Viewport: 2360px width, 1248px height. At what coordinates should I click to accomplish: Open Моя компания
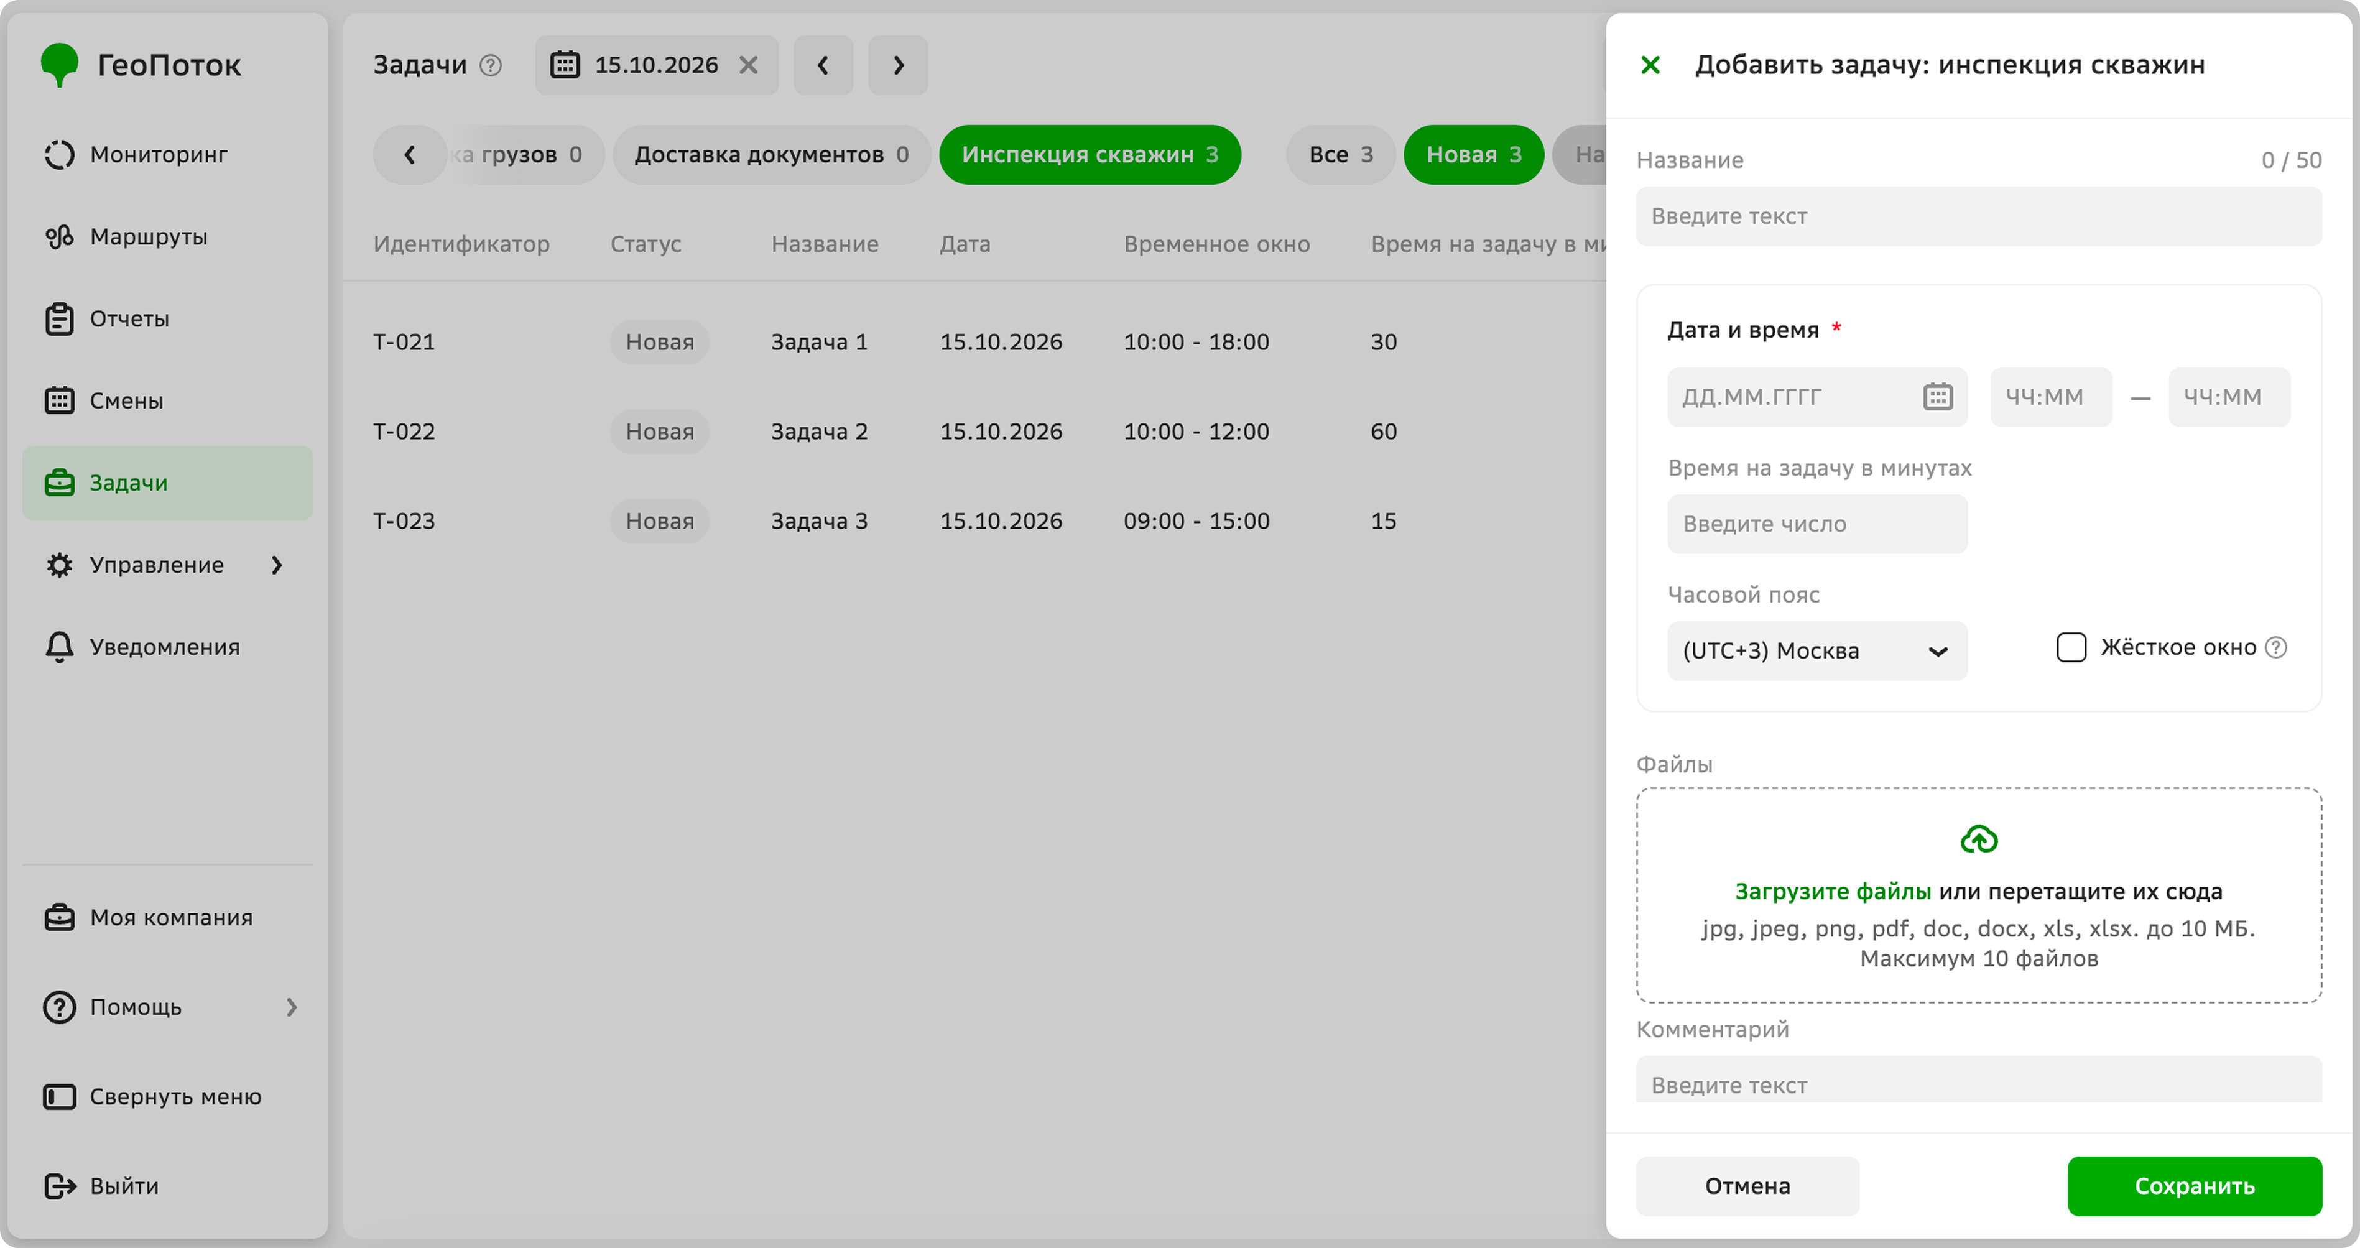(x=168, y=917)
